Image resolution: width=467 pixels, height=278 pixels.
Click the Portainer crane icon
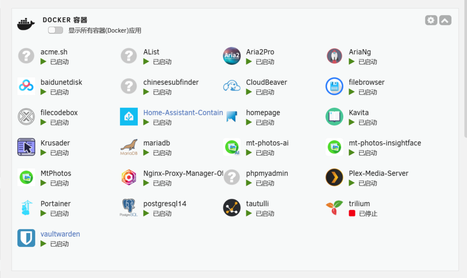pyautogui.click(x=26, y=207)
